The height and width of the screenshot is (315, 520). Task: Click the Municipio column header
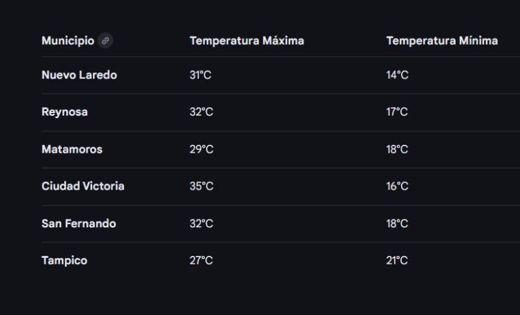click(68, 41)
